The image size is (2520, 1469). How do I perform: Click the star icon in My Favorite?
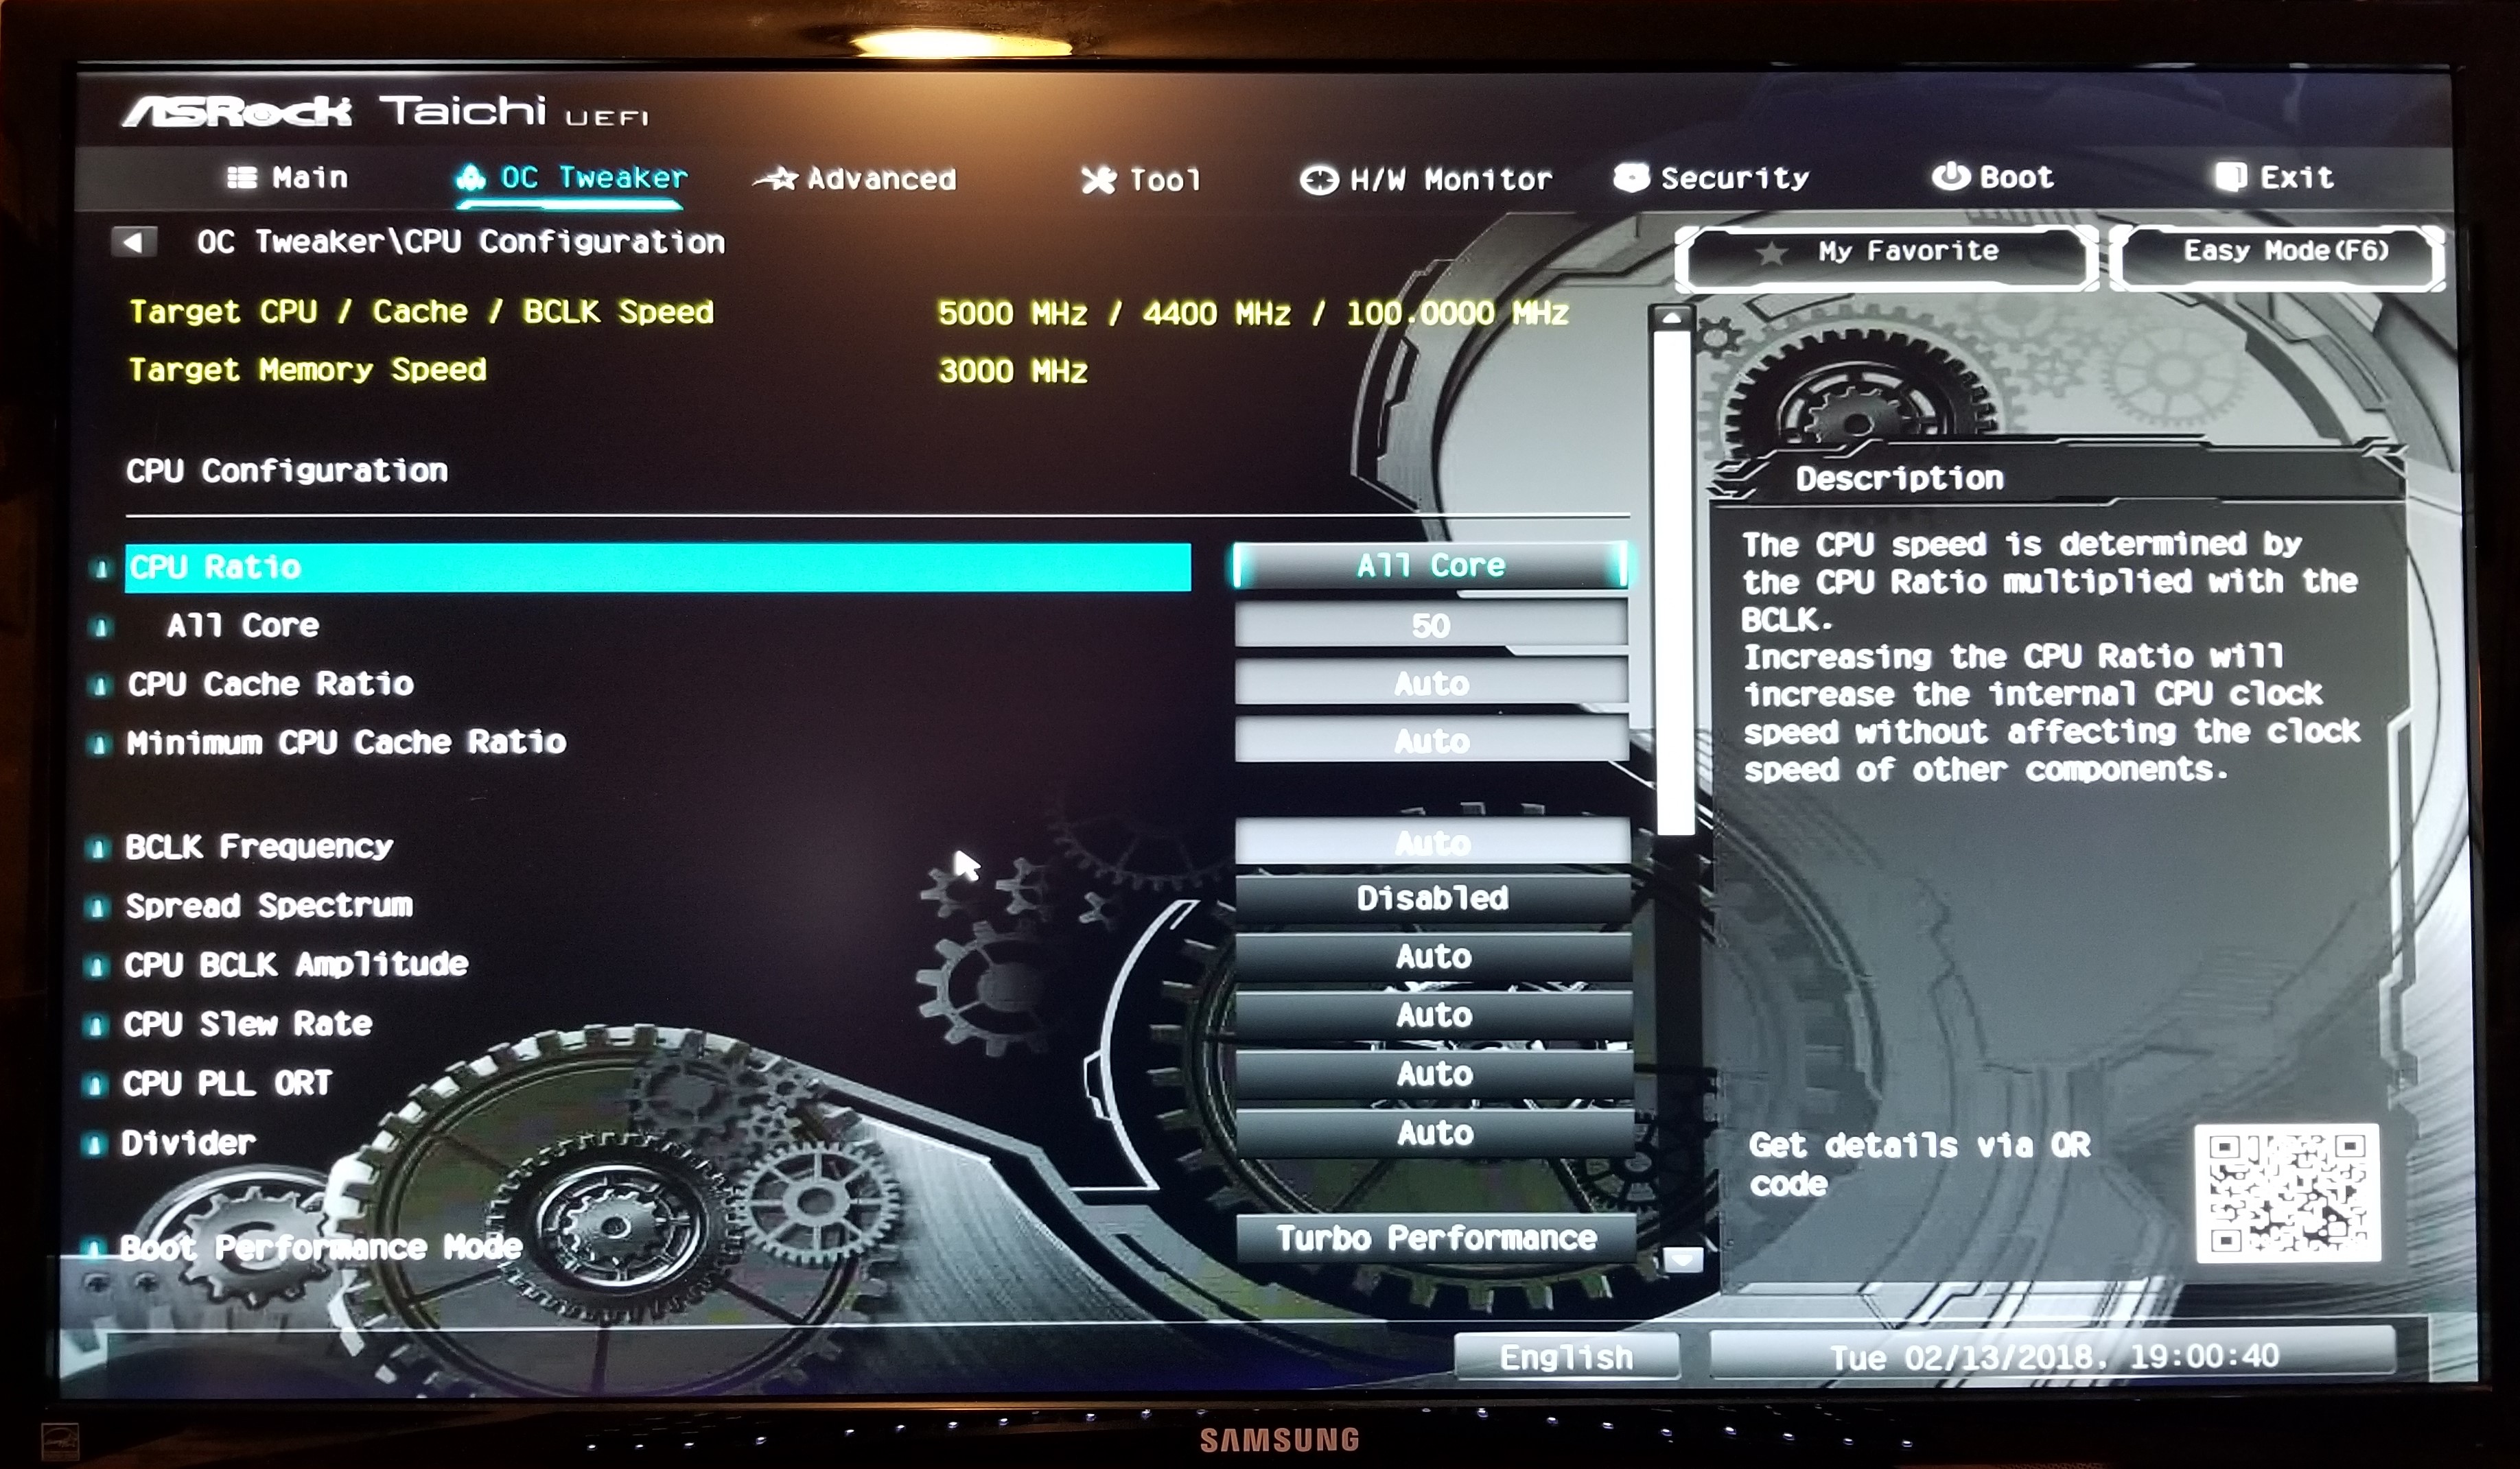1771,252
